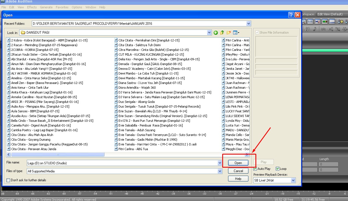Open the Favorites menu
Viewport: 348px width, 201px height.
point(62,7)
